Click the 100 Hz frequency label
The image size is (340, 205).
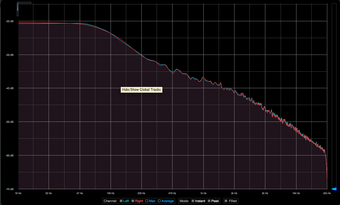coord(111,193)
